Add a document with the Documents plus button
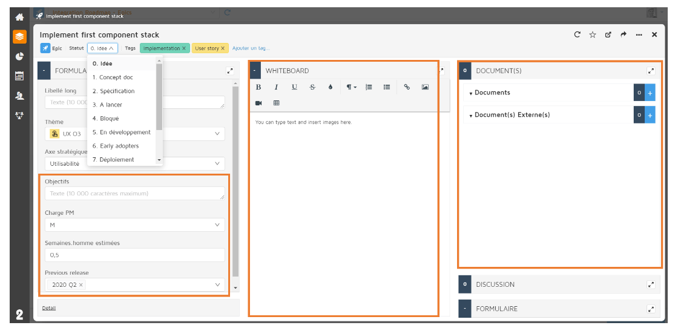This screenshot has width=678, height=331. (650, 93)
